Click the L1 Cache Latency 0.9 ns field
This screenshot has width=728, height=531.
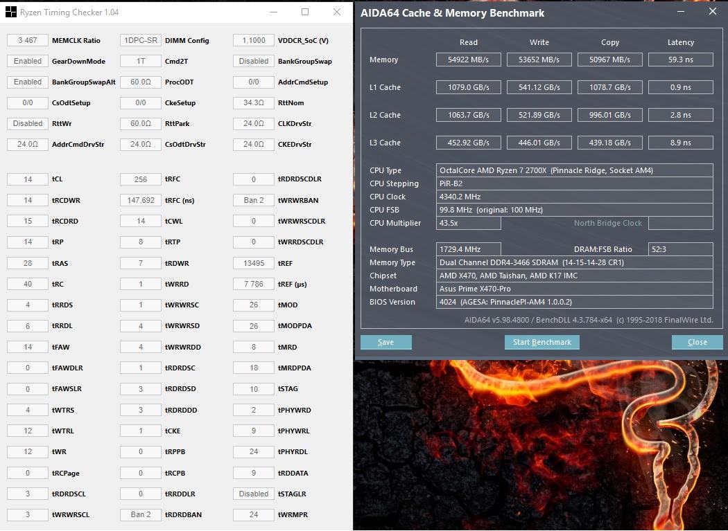(681, 87)
